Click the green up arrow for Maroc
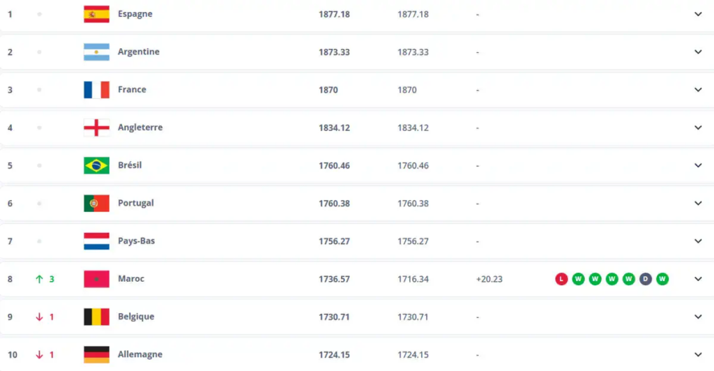Screen dimensions: 714x371 click(40, 279)
